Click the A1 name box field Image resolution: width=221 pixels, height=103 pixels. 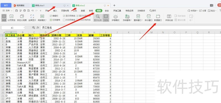click(13, 28)
